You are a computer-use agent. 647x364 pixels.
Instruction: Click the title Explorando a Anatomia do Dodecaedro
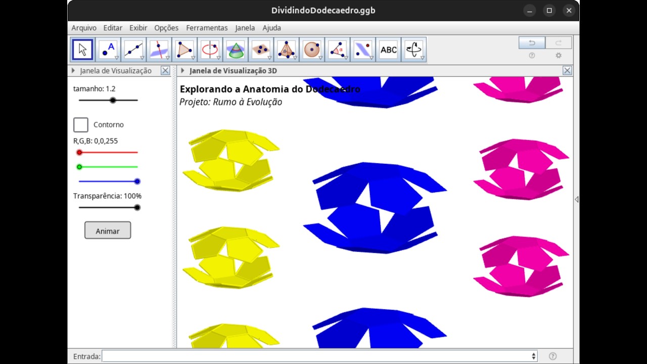pos(270,89)
